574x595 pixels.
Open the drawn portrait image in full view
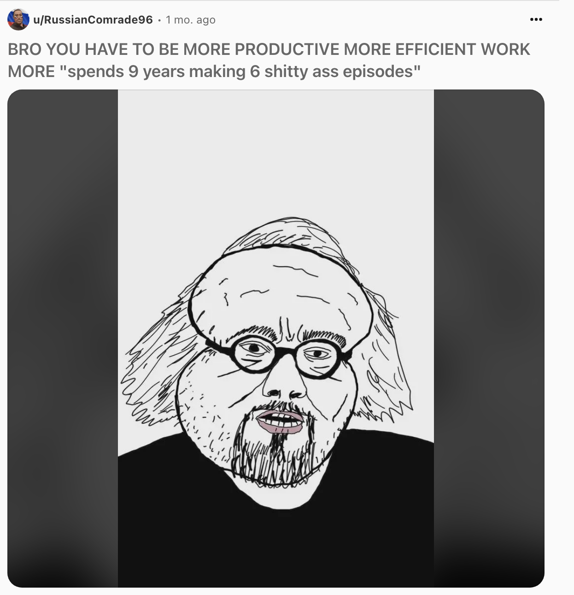pos(276,339)
